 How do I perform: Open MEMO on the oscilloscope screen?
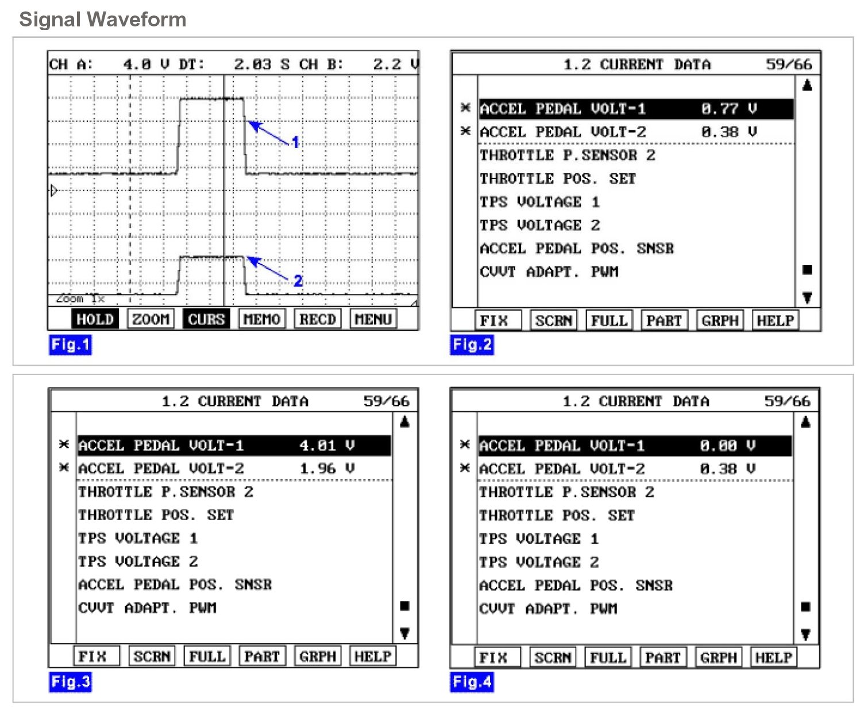click(x=262, y=319)
